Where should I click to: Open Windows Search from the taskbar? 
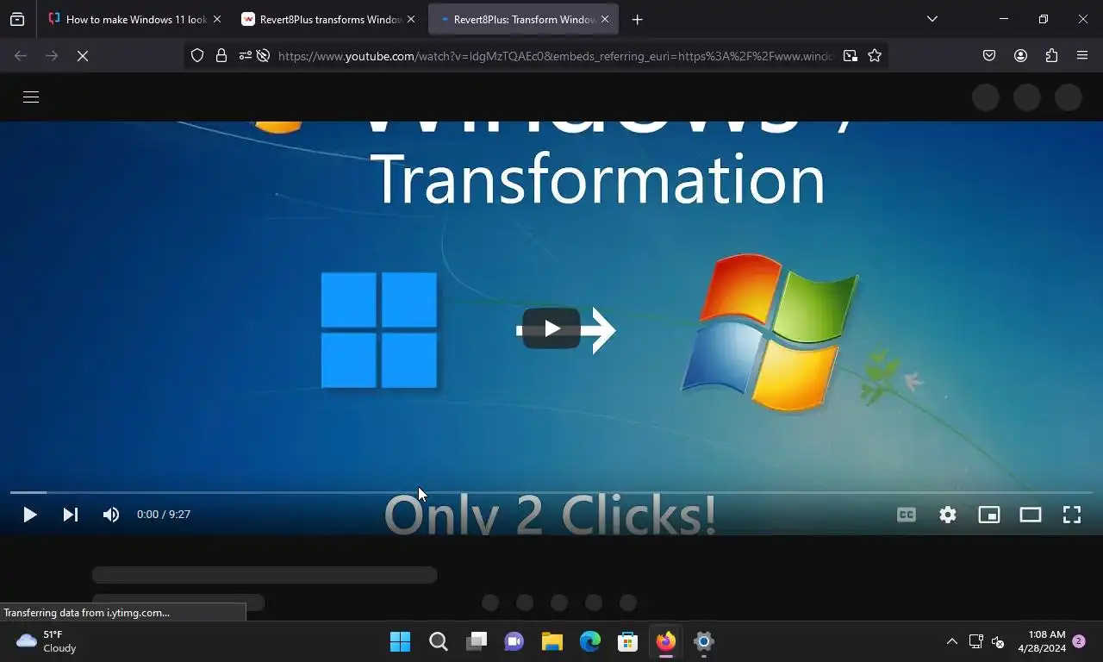(439, 641)
